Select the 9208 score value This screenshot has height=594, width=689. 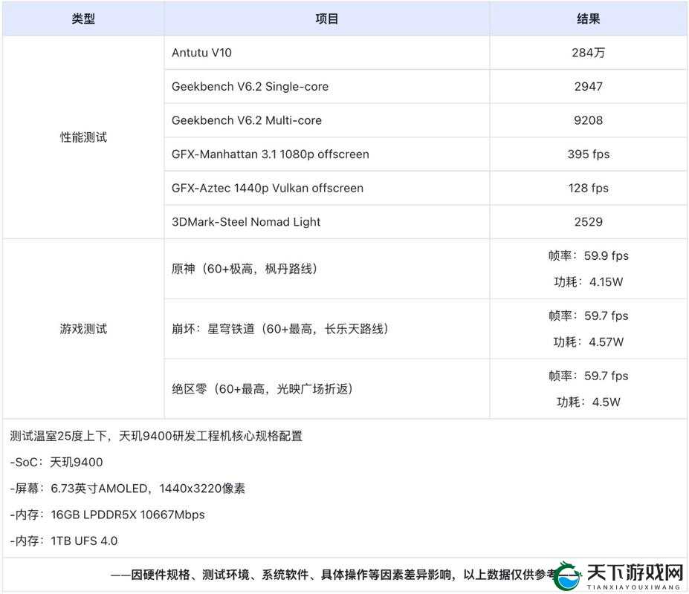tap(588, 120)
